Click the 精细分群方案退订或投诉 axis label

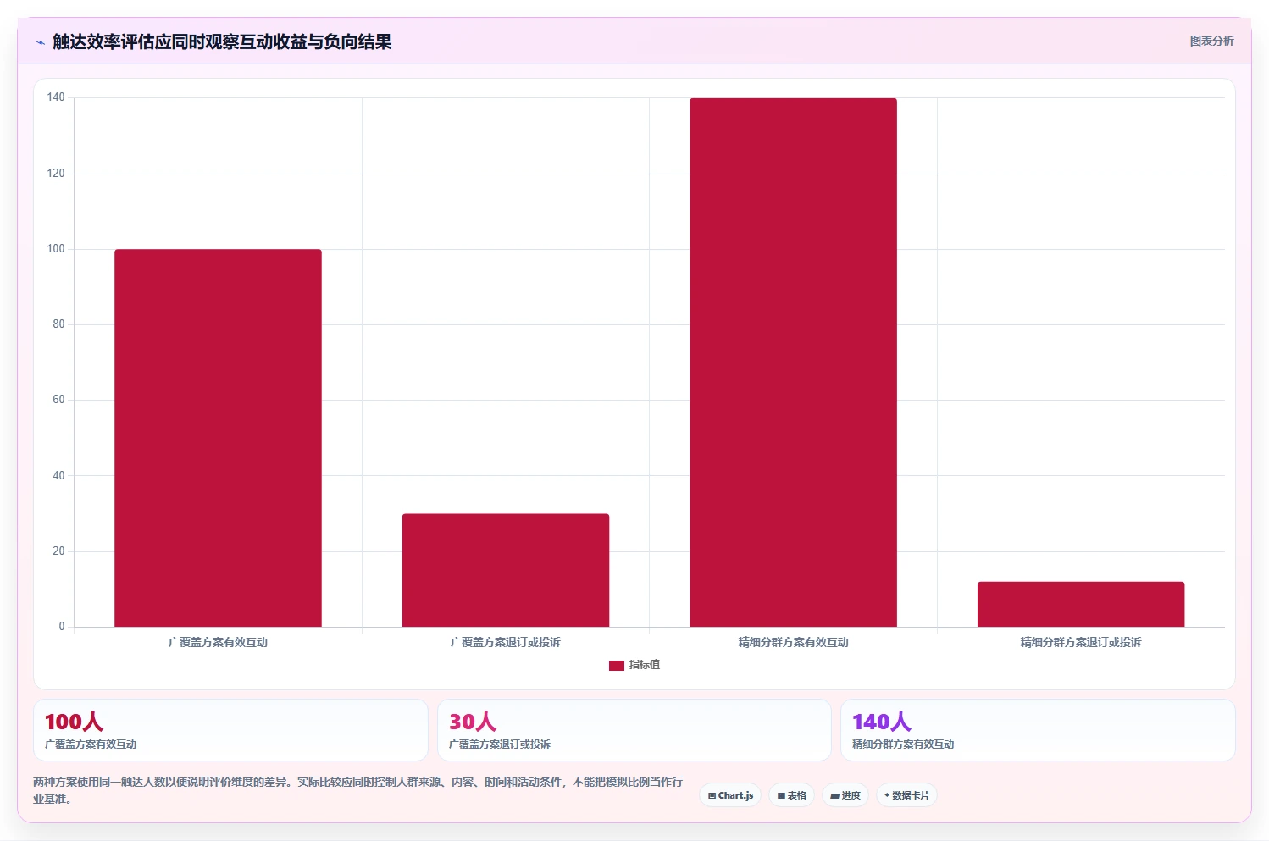(x=1081, y=642)
